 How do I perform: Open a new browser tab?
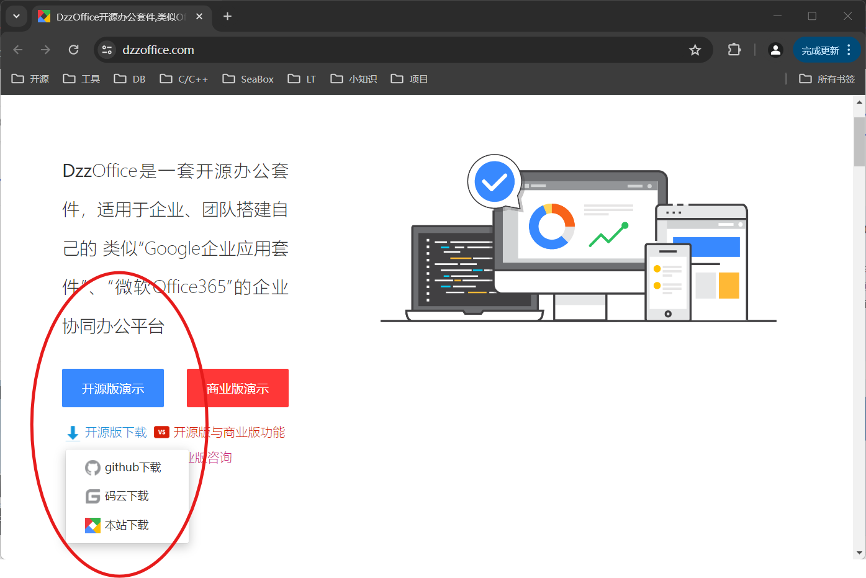tap(227, 16)
